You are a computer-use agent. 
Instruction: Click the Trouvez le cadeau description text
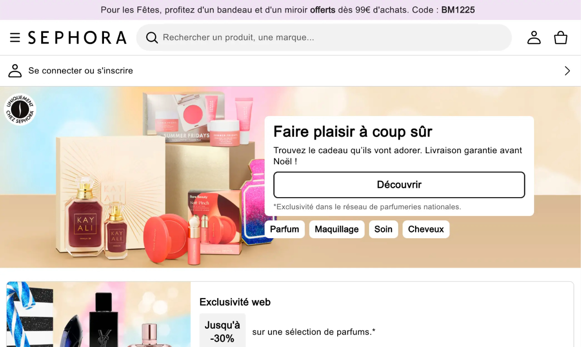click(398, 156)
